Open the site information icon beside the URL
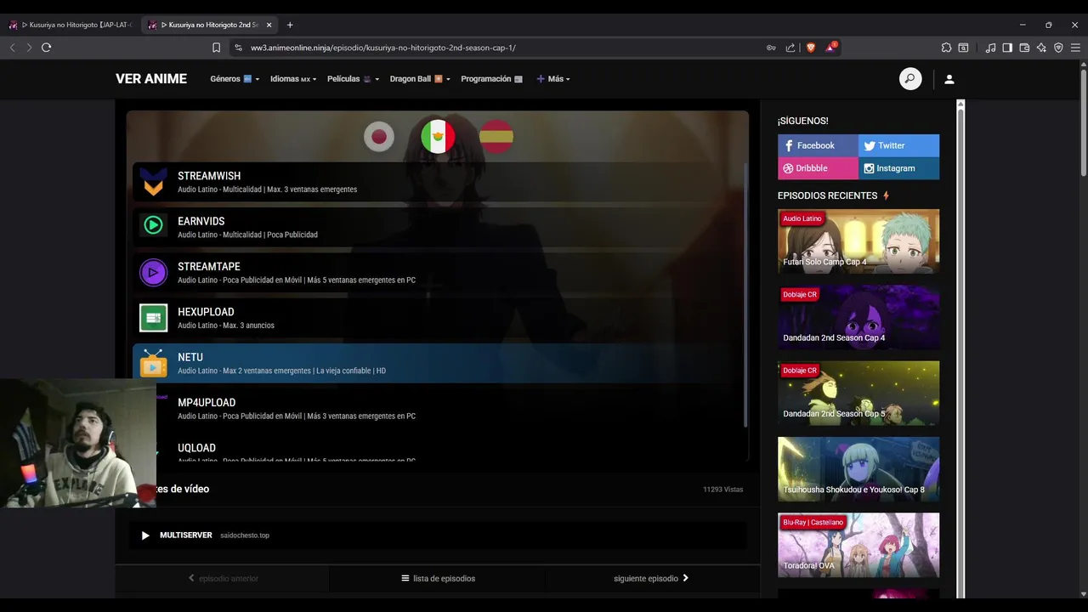The height and width of the screenshot is (612, 1088). (x=238, y=48)
